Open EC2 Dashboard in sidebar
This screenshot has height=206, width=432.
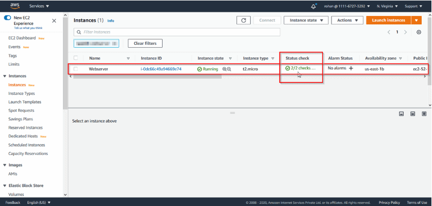(22, 38)
